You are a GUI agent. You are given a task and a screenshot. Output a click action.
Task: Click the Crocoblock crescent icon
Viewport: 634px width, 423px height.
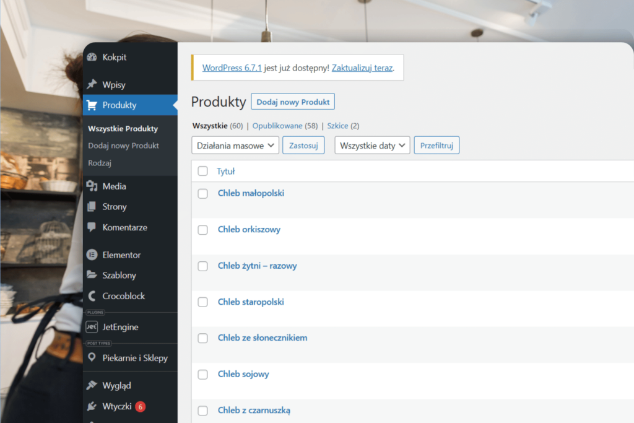pyautogui.click(x=92, y=296)
